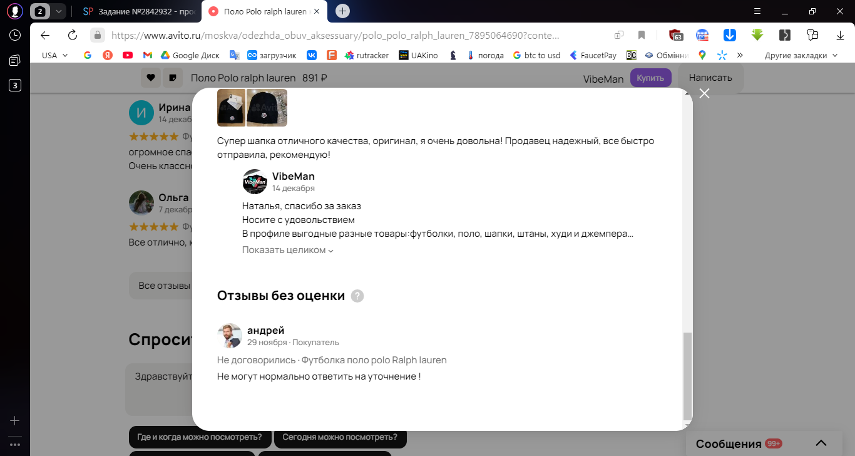Click the 'Написать' message button

point(710,78)
